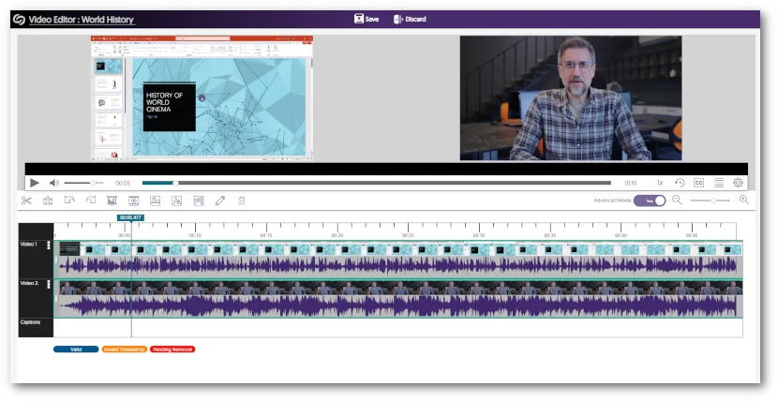Click the volume slider handle
Viewport: 778px width, 401px height.
[x=92, y=183]
